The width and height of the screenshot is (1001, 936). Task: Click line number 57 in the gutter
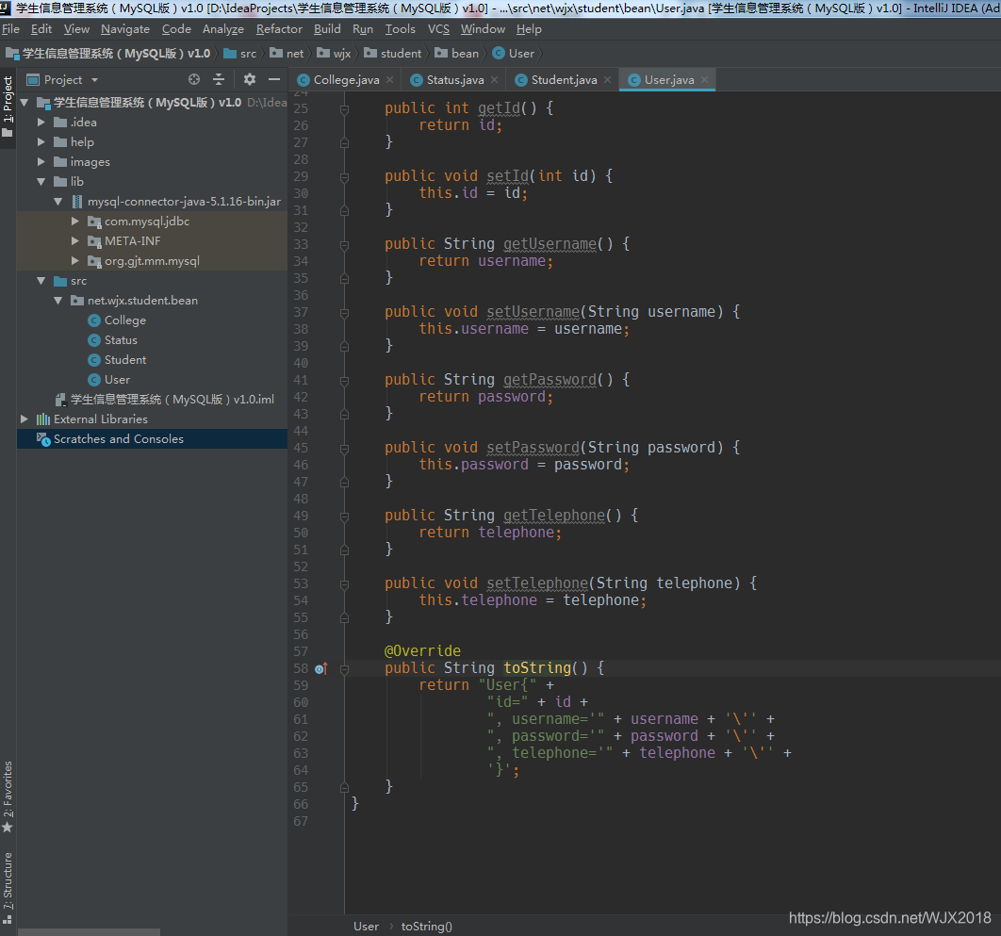pos(301,652)
